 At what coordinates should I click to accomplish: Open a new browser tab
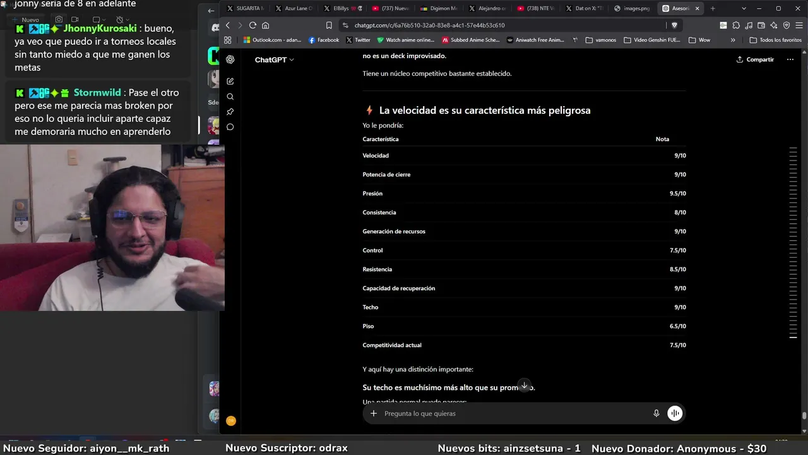click(713, 8)
